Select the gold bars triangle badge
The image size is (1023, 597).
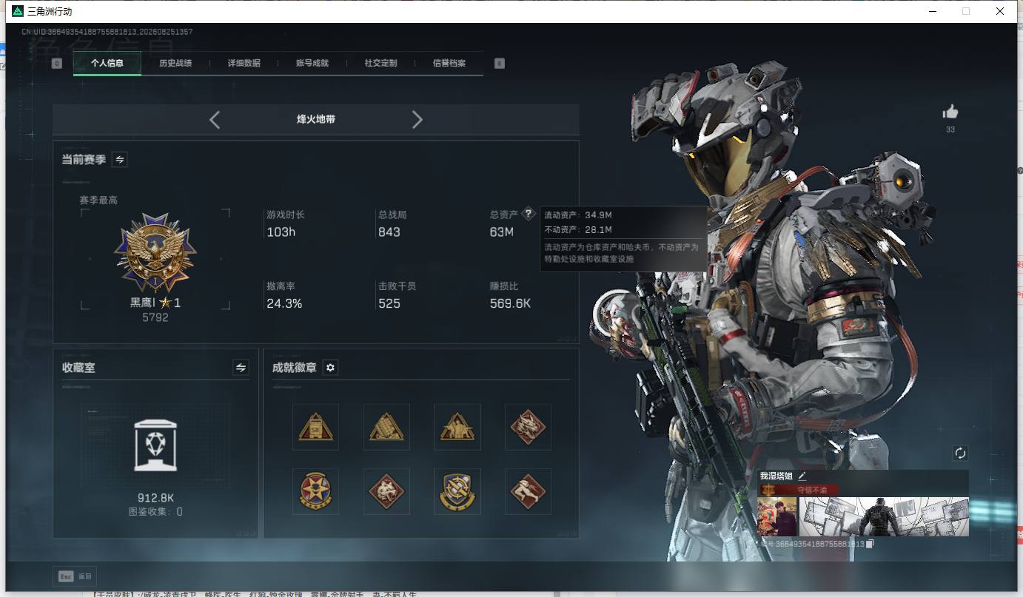386,427
